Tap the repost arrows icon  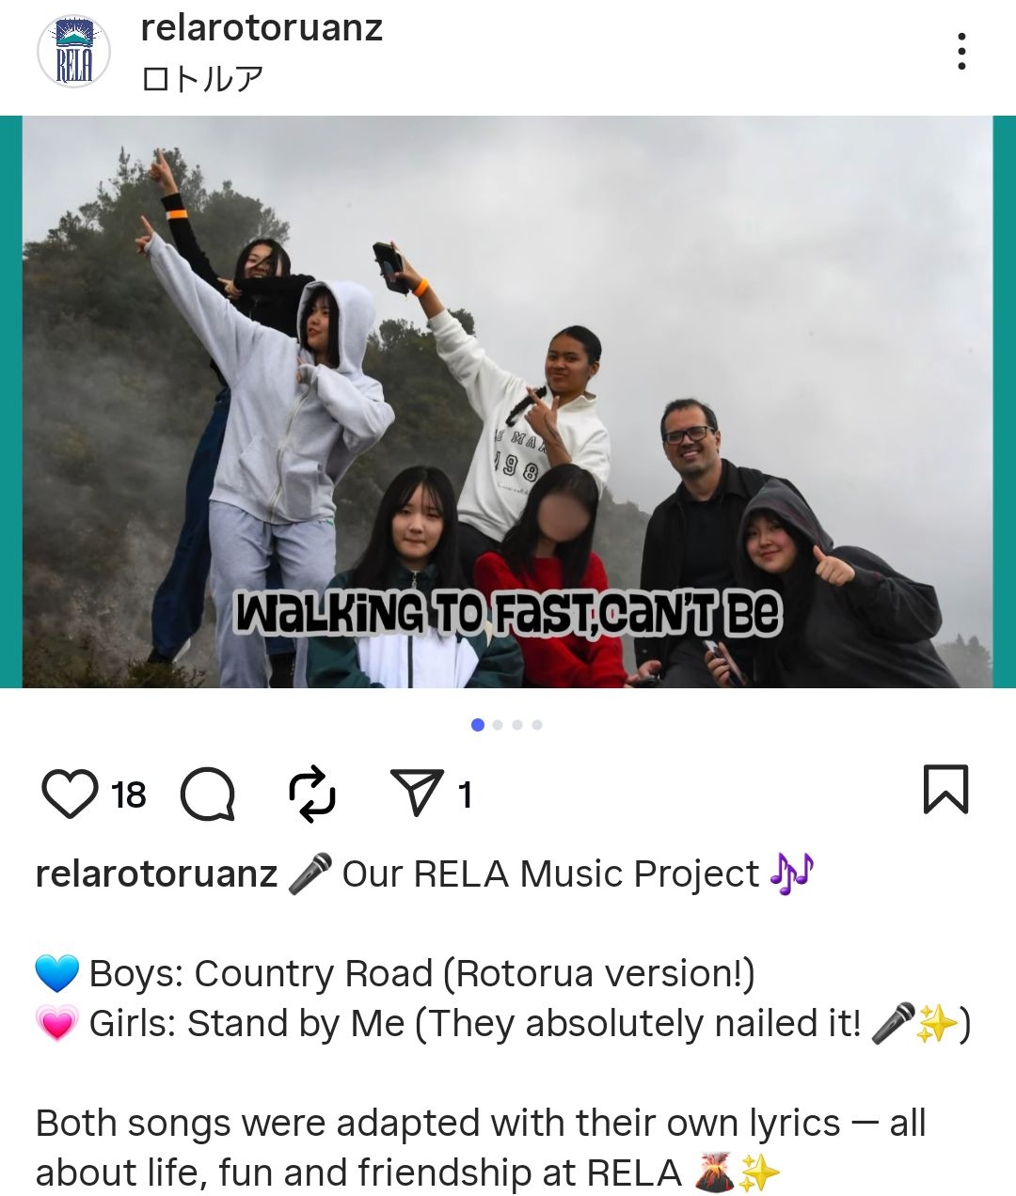click(x=311, y=795)
